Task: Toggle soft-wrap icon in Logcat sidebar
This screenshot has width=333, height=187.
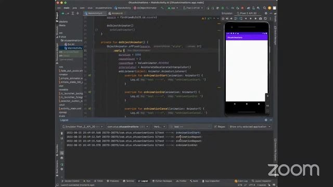Action: pos(61,153)
